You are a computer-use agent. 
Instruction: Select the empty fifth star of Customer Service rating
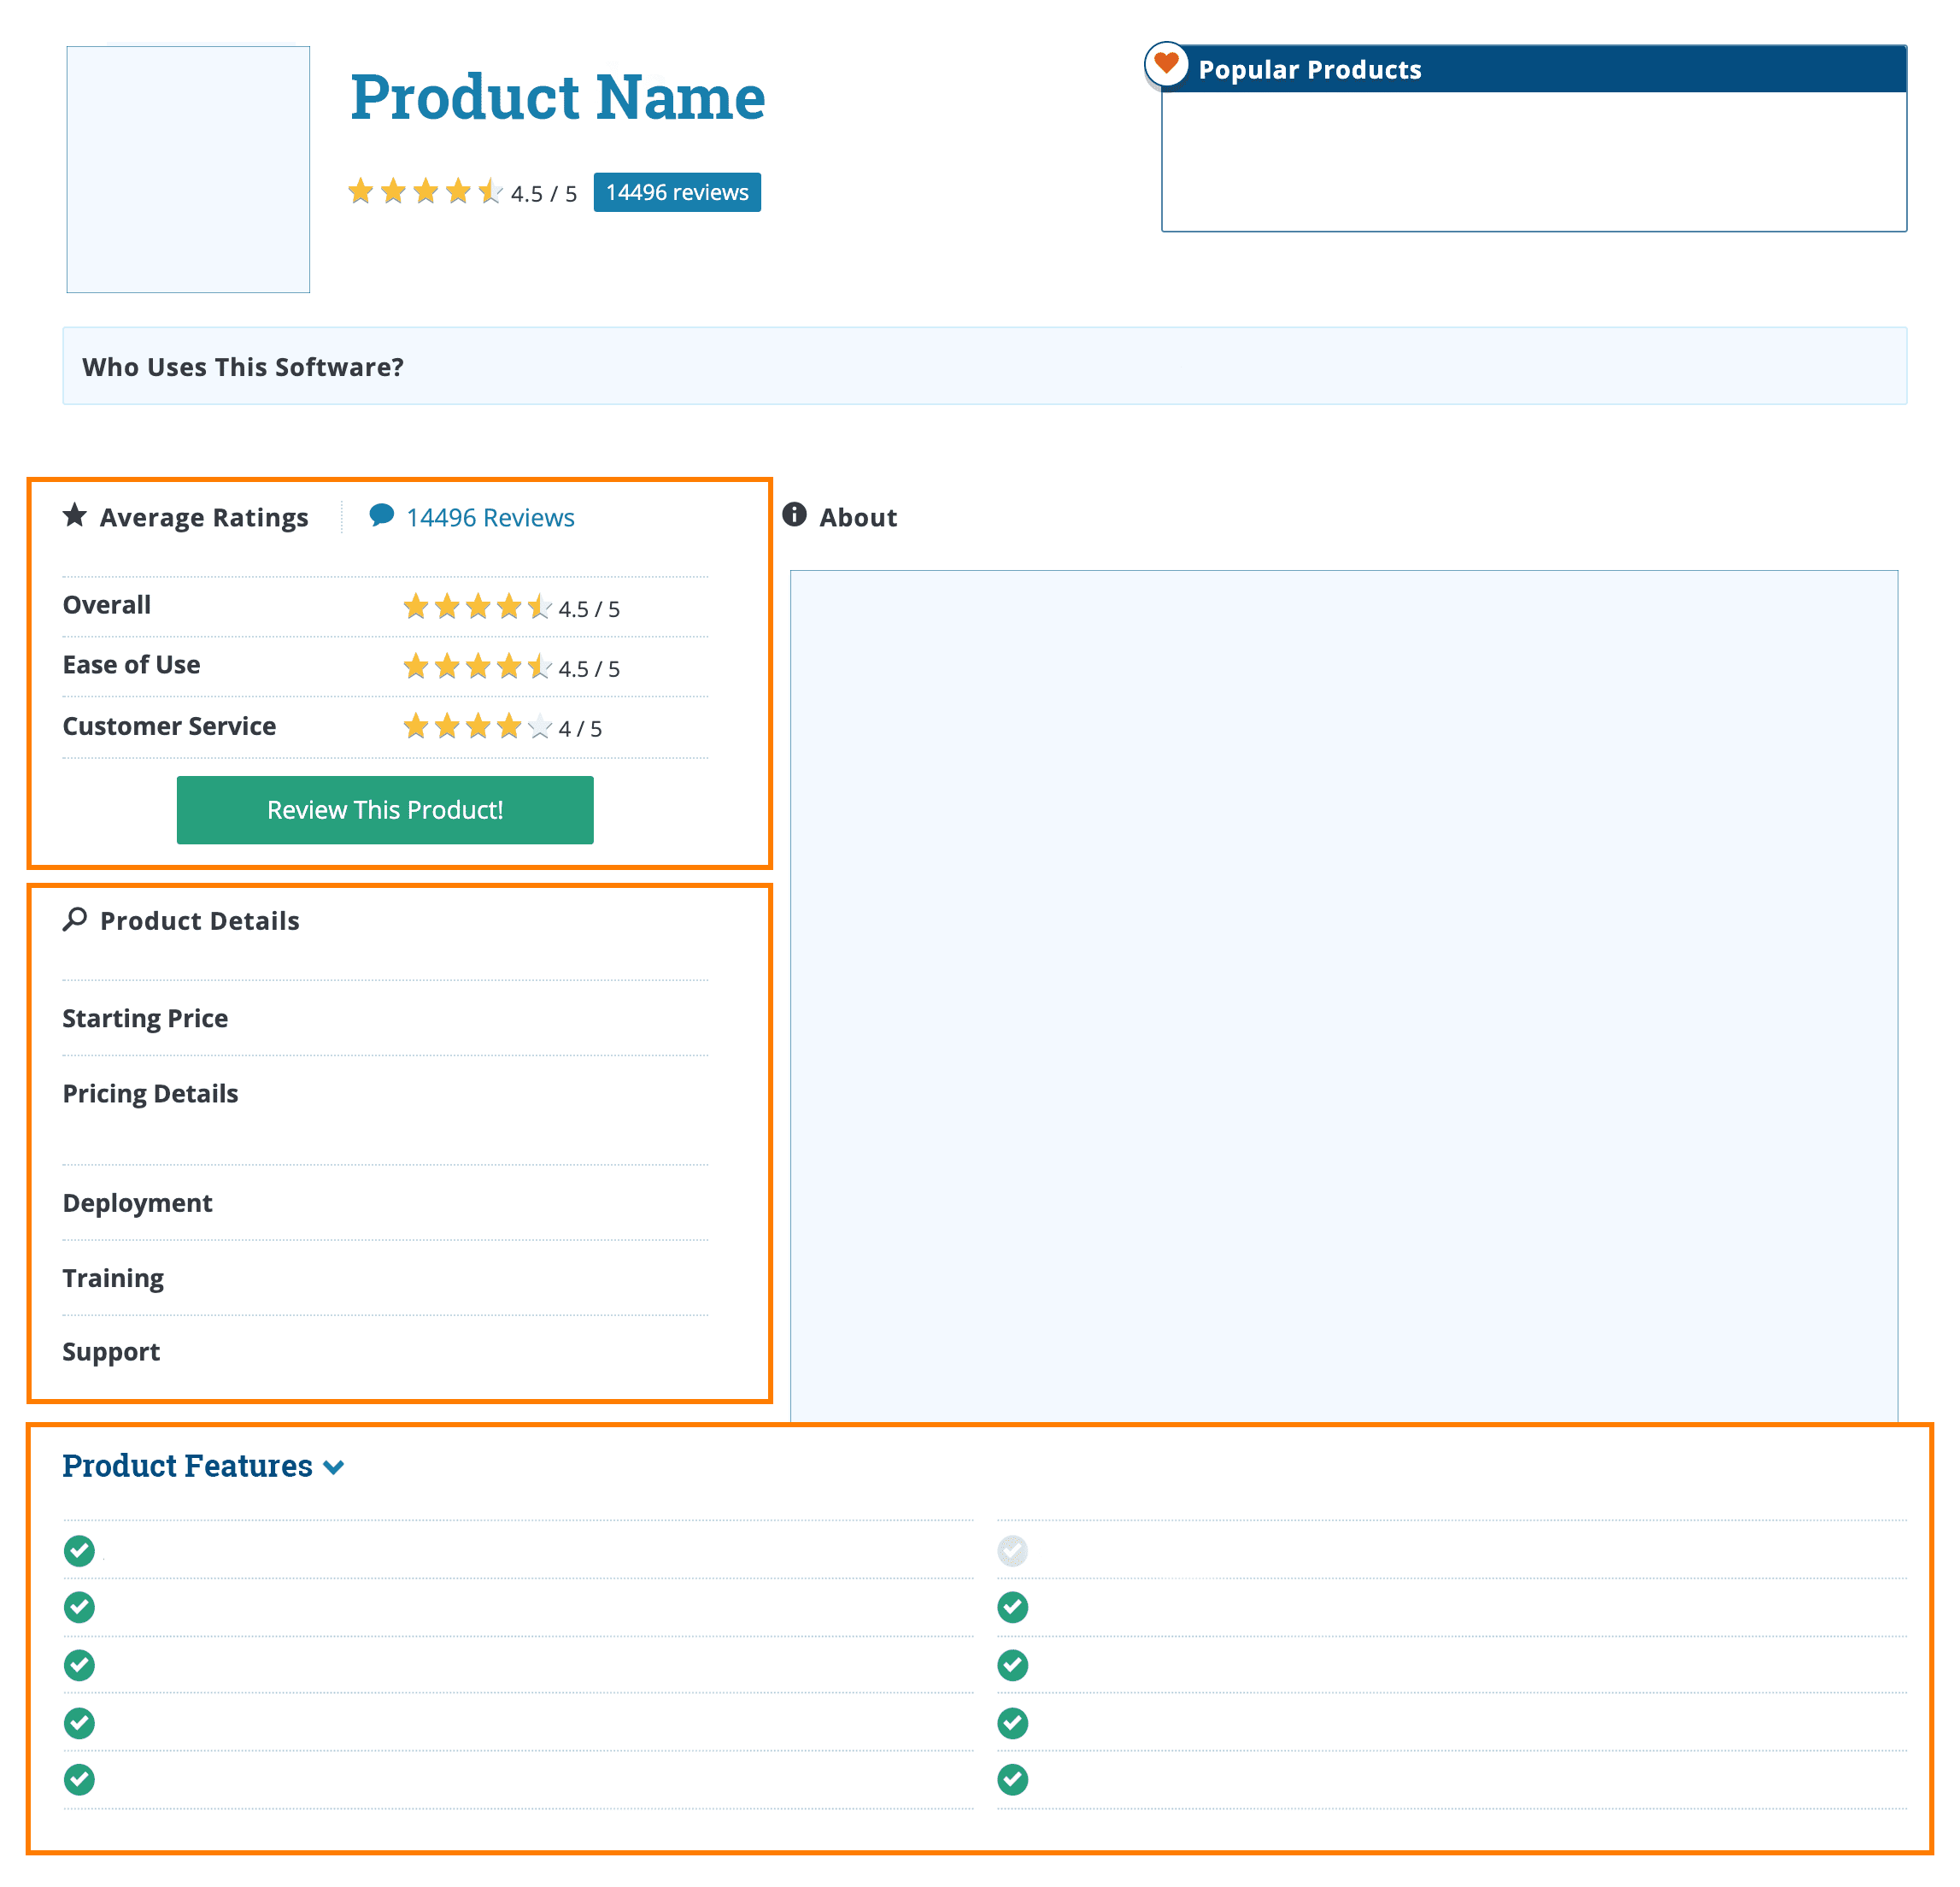click(538, 727)
